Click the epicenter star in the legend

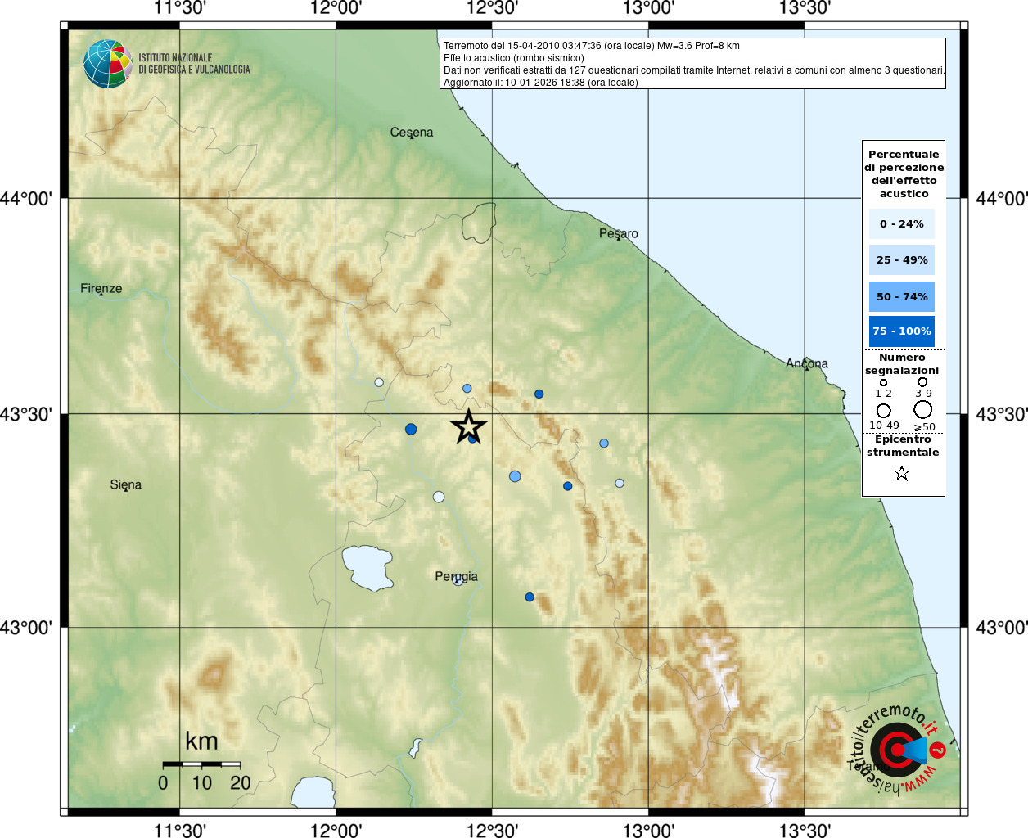[x=902, y=473]
